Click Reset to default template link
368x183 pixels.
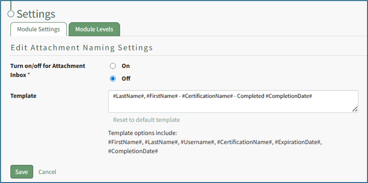click(x=146, y=120)
